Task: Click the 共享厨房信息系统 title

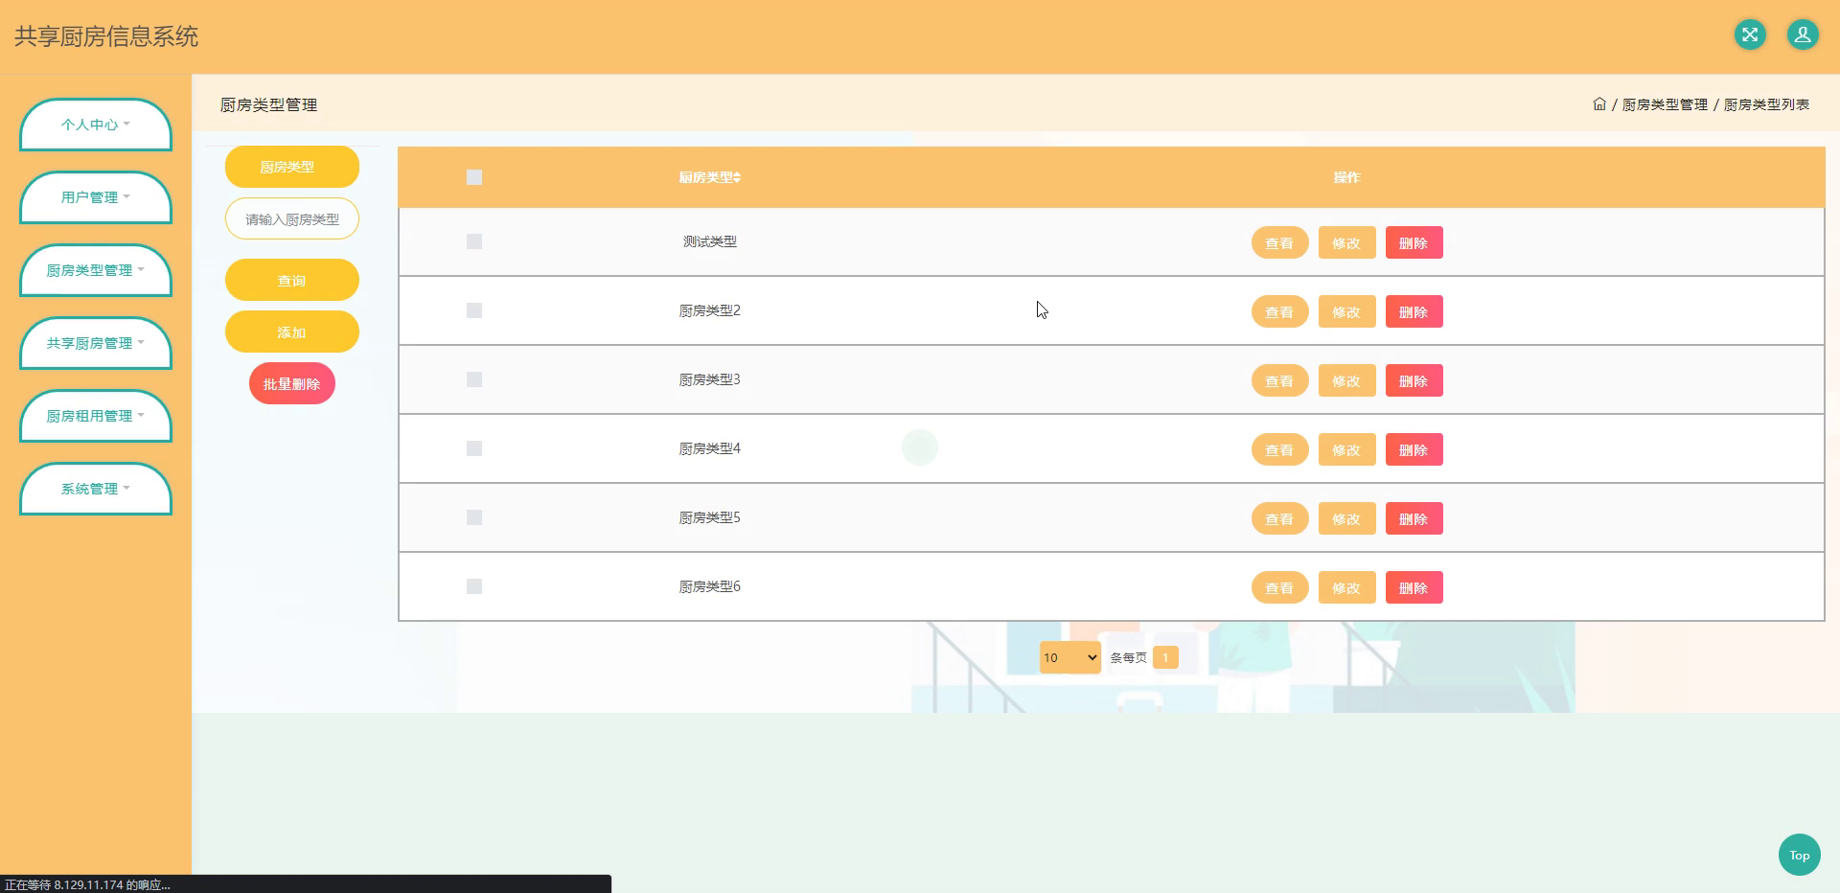Action: pos(106,36)
